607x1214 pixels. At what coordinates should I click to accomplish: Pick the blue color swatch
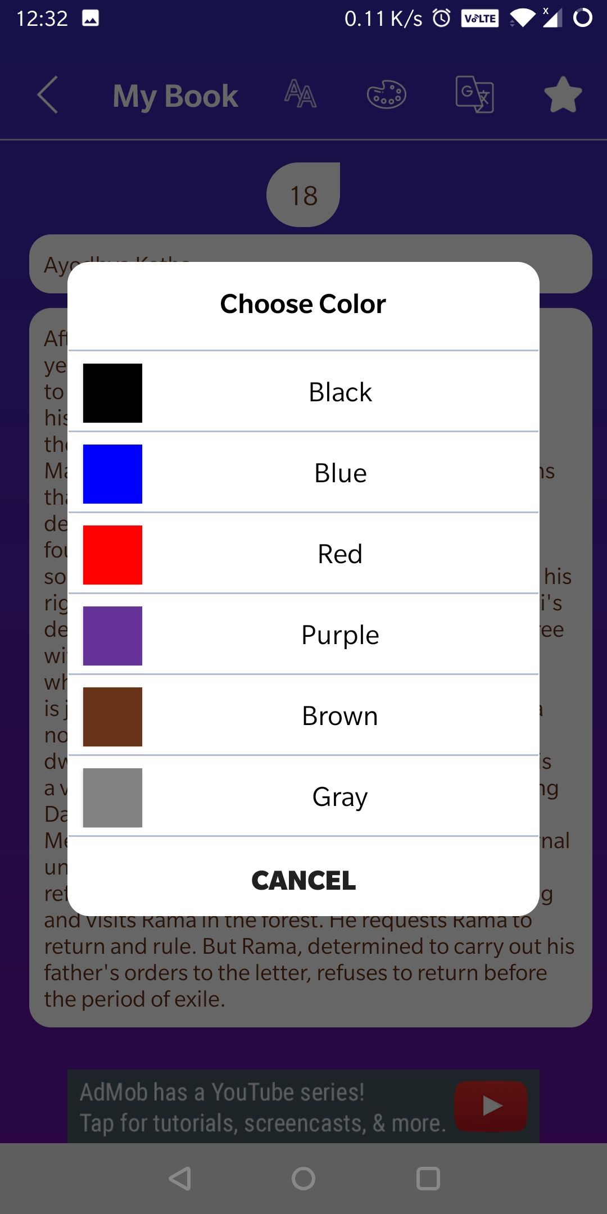pyautogui.click(x=112, y=474)
